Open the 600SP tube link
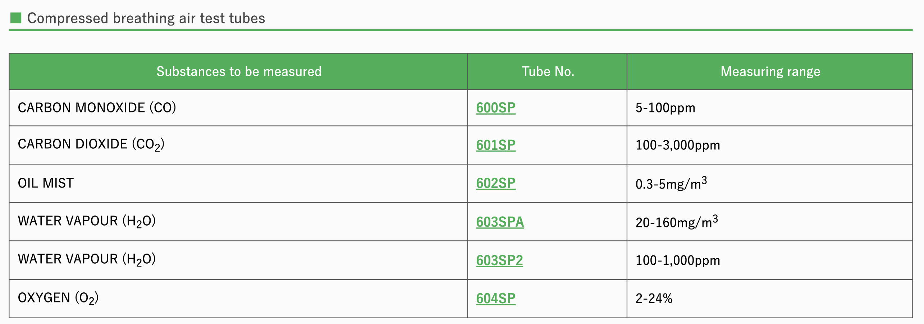The width and height of the screenshot is (924, 324). pyautogui.click(x=495, y=108)
